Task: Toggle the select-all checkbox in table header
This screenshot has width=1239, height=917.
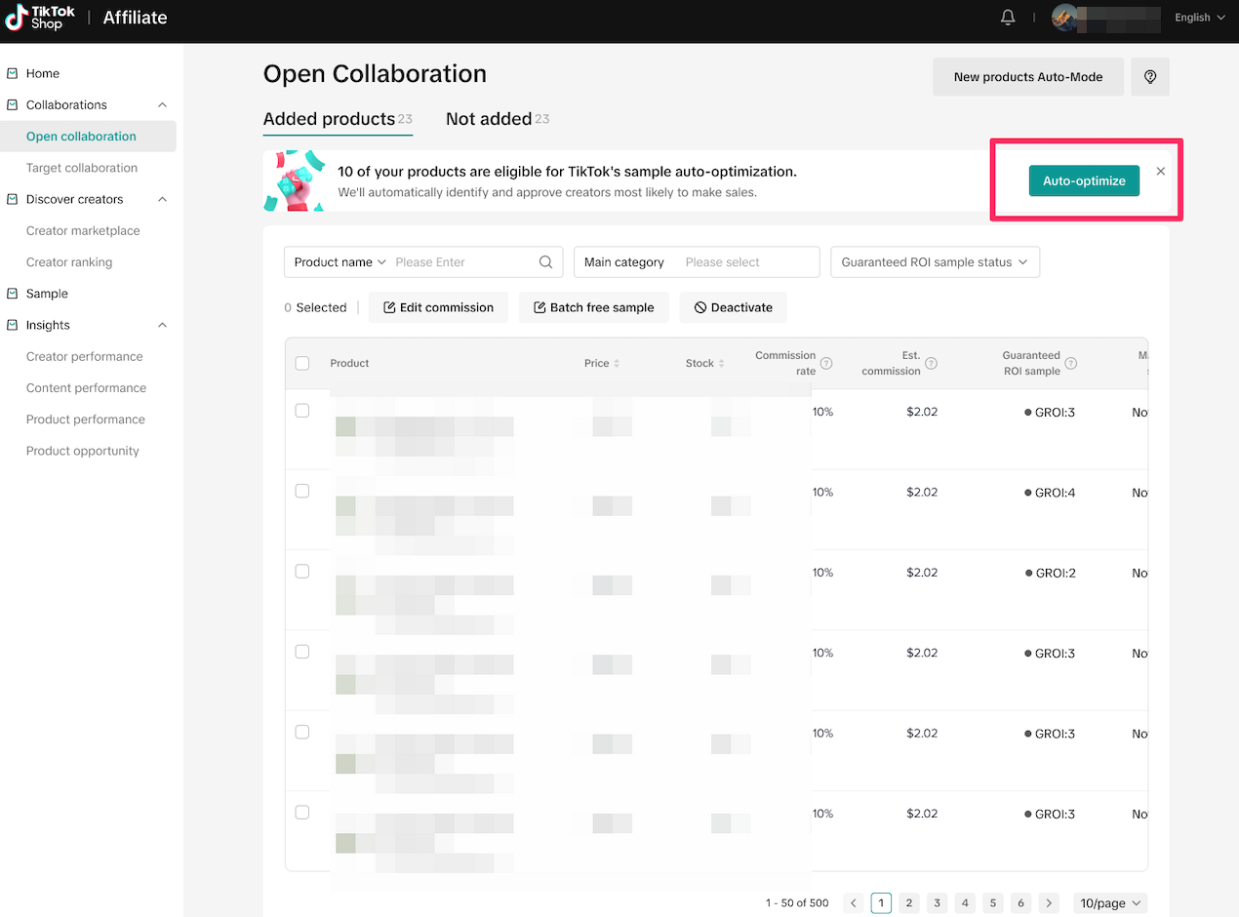Action: tap(302, 363)
